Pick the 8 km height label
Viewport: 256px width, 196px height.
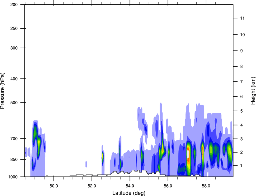pyautogui.click(x=242, y=66)
